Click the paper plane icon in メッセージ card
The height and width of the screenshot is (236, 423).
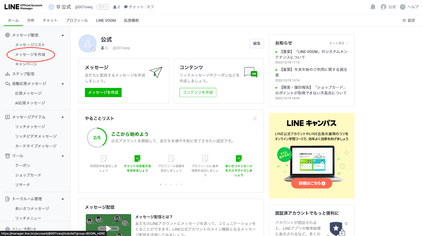point(156,72)
